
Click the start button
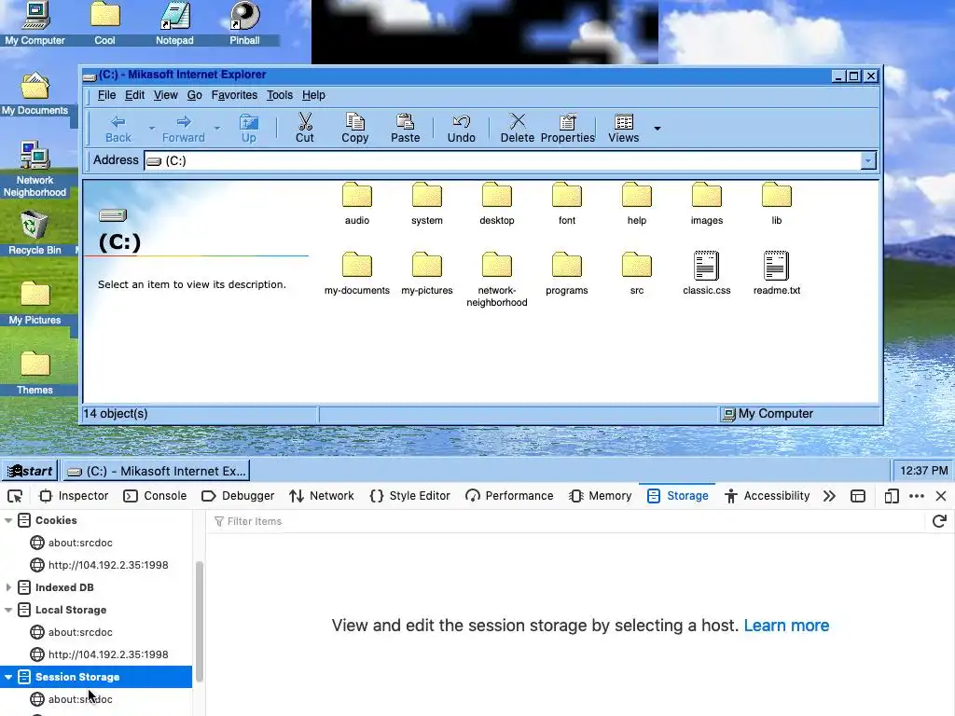31,471
